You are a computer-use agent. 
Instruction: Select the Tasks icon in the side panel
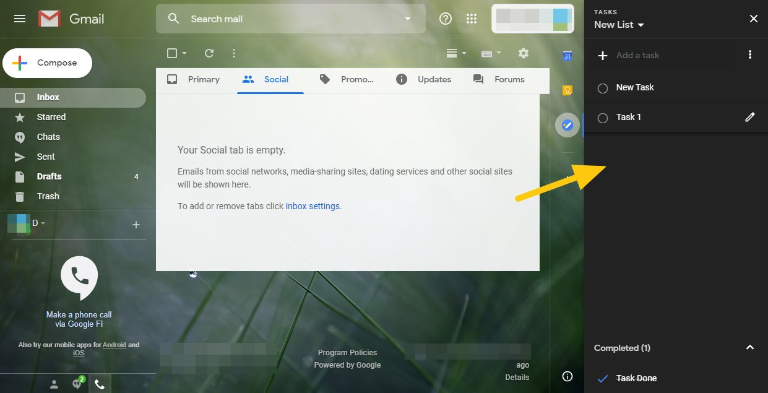[x=567, y=124]
